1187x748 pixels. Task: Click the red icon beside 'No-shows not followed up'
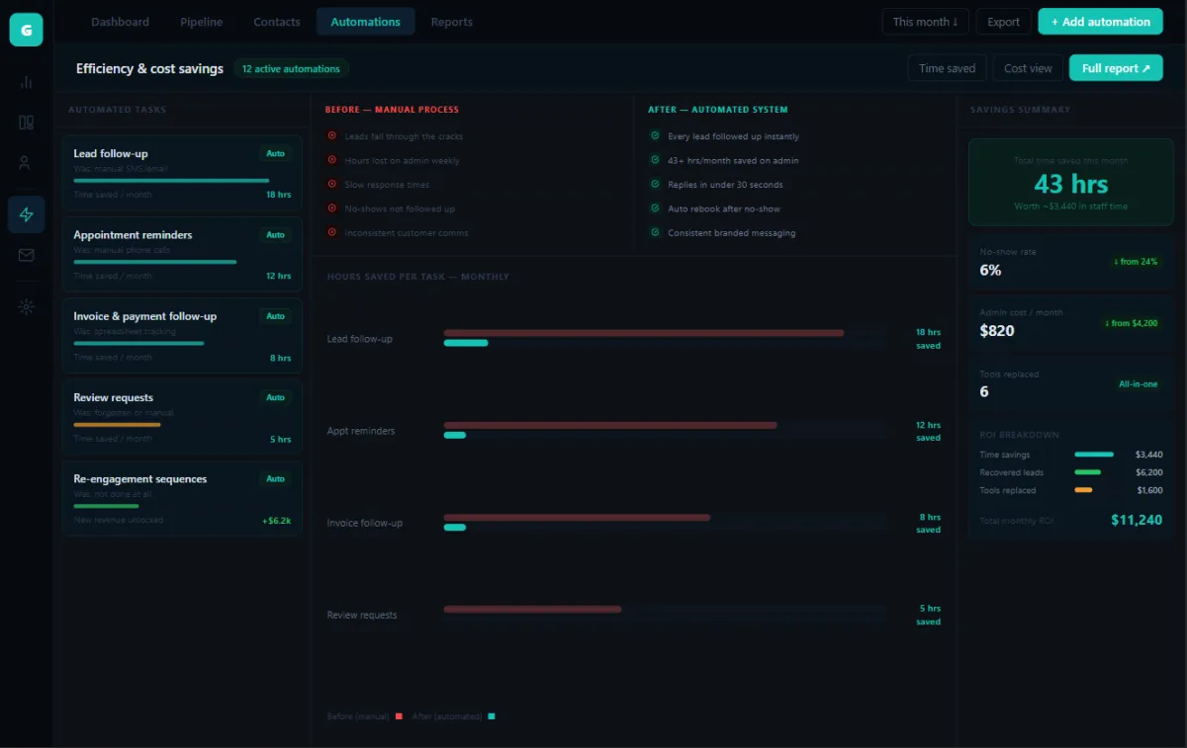(x=331, y=208)
